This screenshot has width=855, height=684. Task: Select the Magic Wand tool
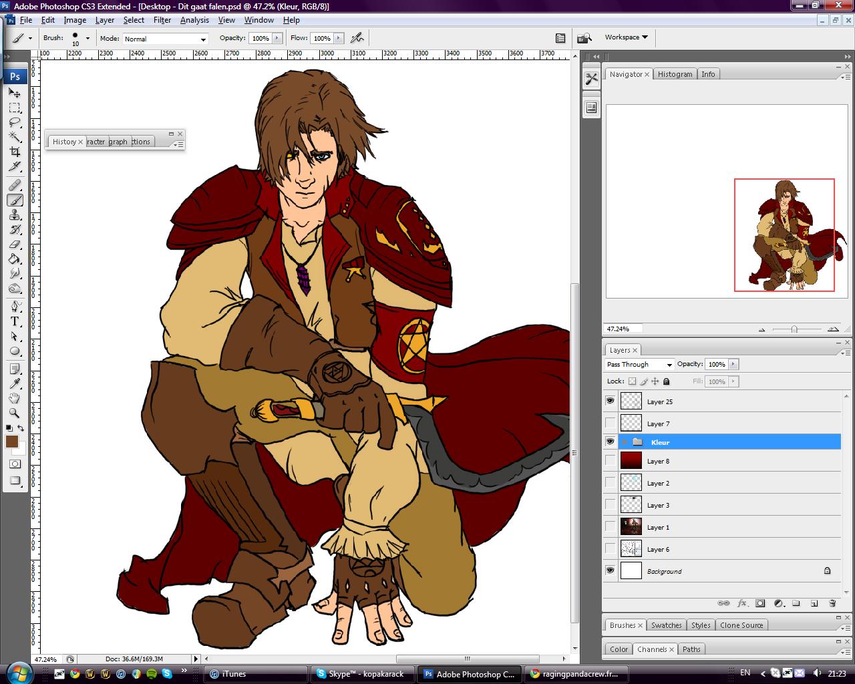point(15,137)
